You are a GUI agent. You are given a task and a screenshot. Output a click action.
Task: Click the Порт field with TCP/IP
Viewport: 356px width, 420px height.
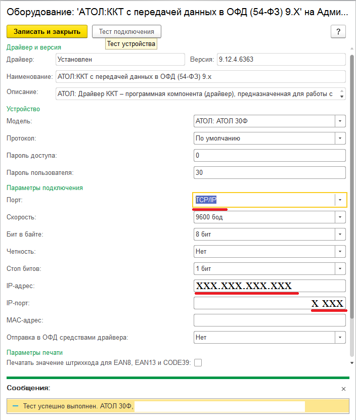point(264,200)
